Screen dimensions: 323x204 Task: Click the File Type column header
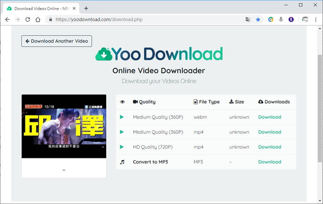pos(206,102)
